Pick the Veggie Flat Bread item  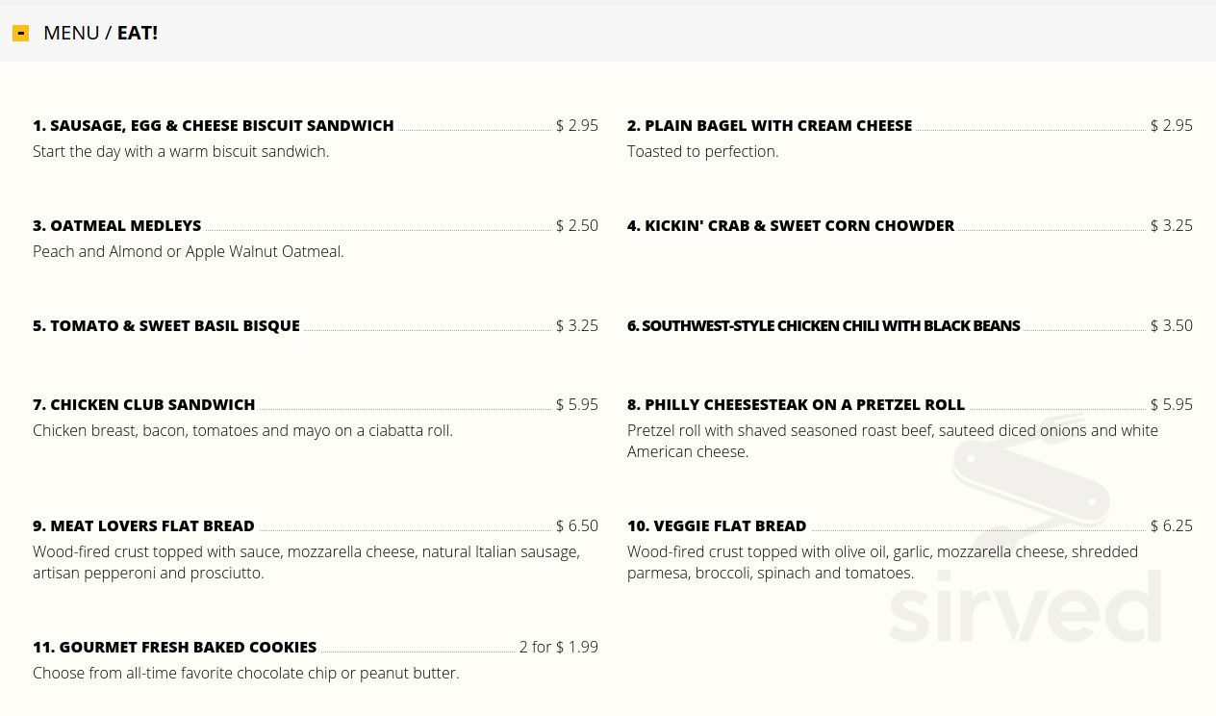717,525
